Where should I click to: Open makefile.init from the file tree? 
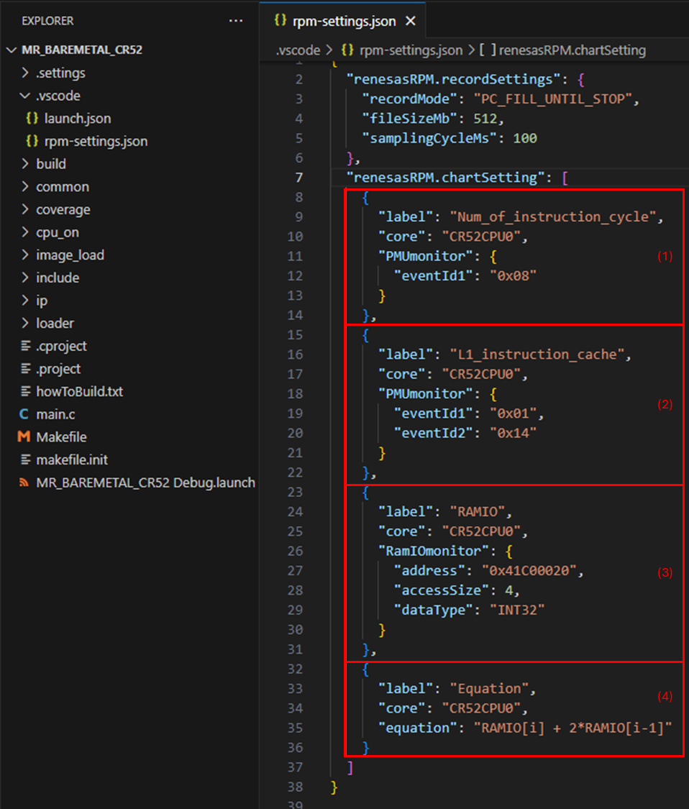[72, 460]
